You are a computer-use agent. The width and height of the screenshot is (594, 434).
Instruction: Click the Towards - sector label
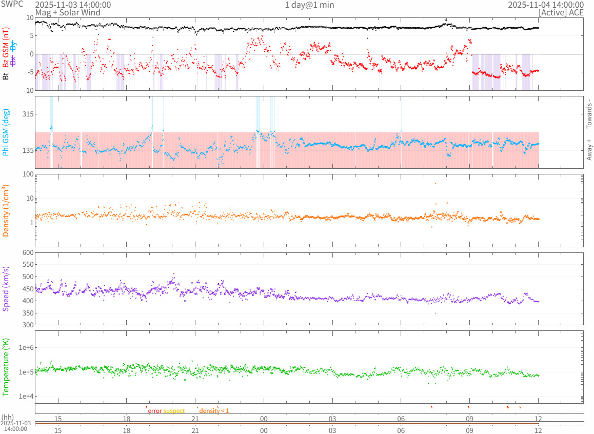pyautogui.click(x=589, y=114)
